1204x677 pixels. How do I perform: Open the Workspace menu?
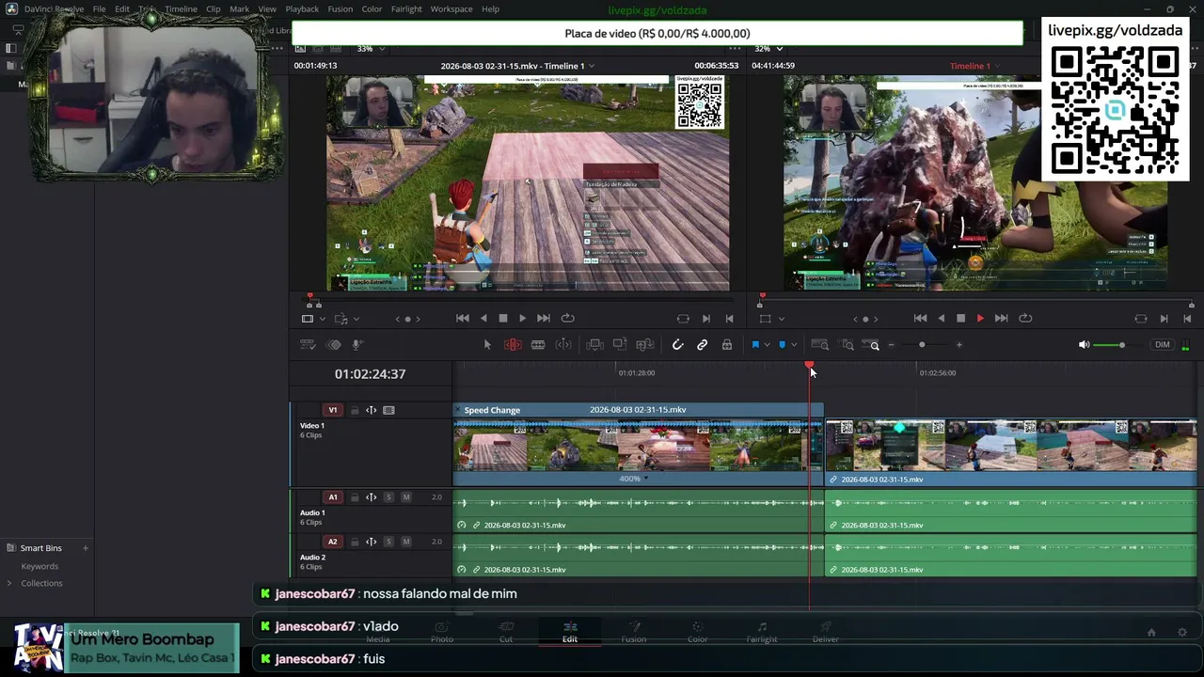point(451,9)
